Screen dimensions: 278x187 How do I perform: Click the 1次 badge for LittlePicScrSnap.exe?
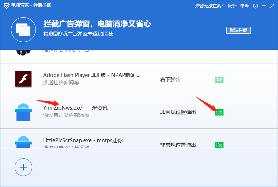219,145
